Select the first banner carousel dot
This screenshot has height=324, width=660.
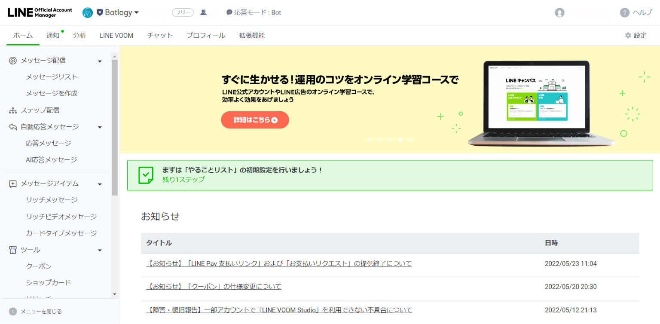coord(370,140)
